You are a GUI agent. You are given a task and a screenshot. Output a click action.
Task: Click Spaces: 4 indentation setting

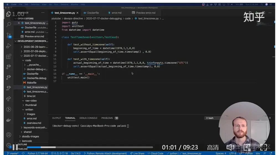point(221,153)
